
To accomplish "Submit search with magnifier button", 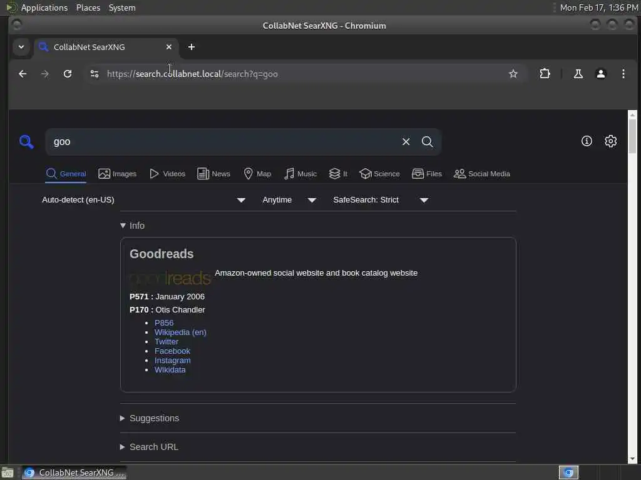I will pyautogui.click(x=427, y=142).
